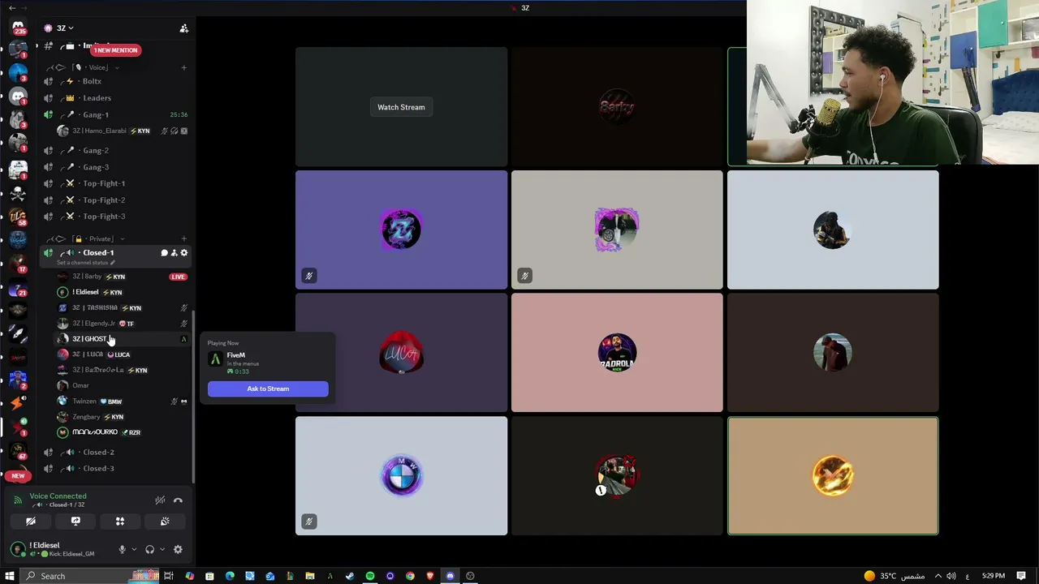Open Chrome from taskbar
The height and width of the screenshot is (584, 1039).
(x=410, y=576)
